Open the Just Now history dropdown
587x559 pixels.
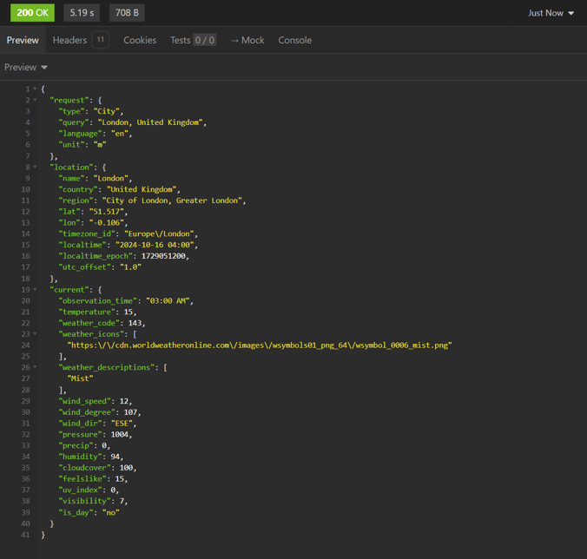[551, 13]
